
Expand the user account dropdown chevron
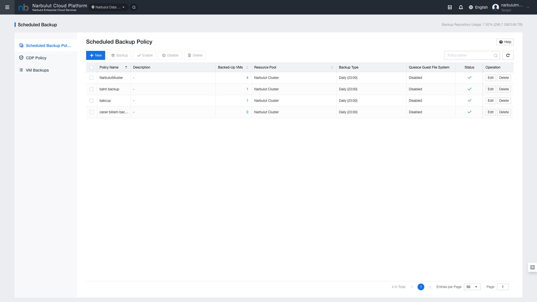click(x=528, y=8)
